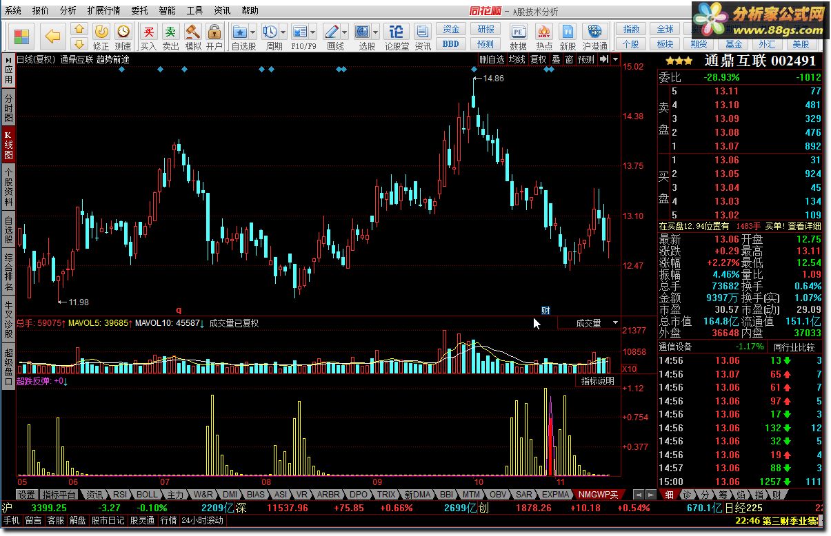
Task: Toggle 复权 adjustment in chart header
Action: click(539, 59)
